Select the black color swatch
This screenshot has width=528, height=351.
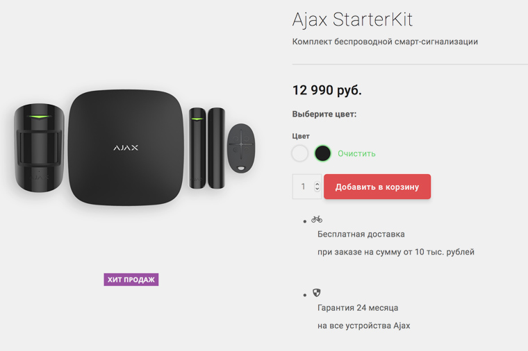(x=322, y=153)
